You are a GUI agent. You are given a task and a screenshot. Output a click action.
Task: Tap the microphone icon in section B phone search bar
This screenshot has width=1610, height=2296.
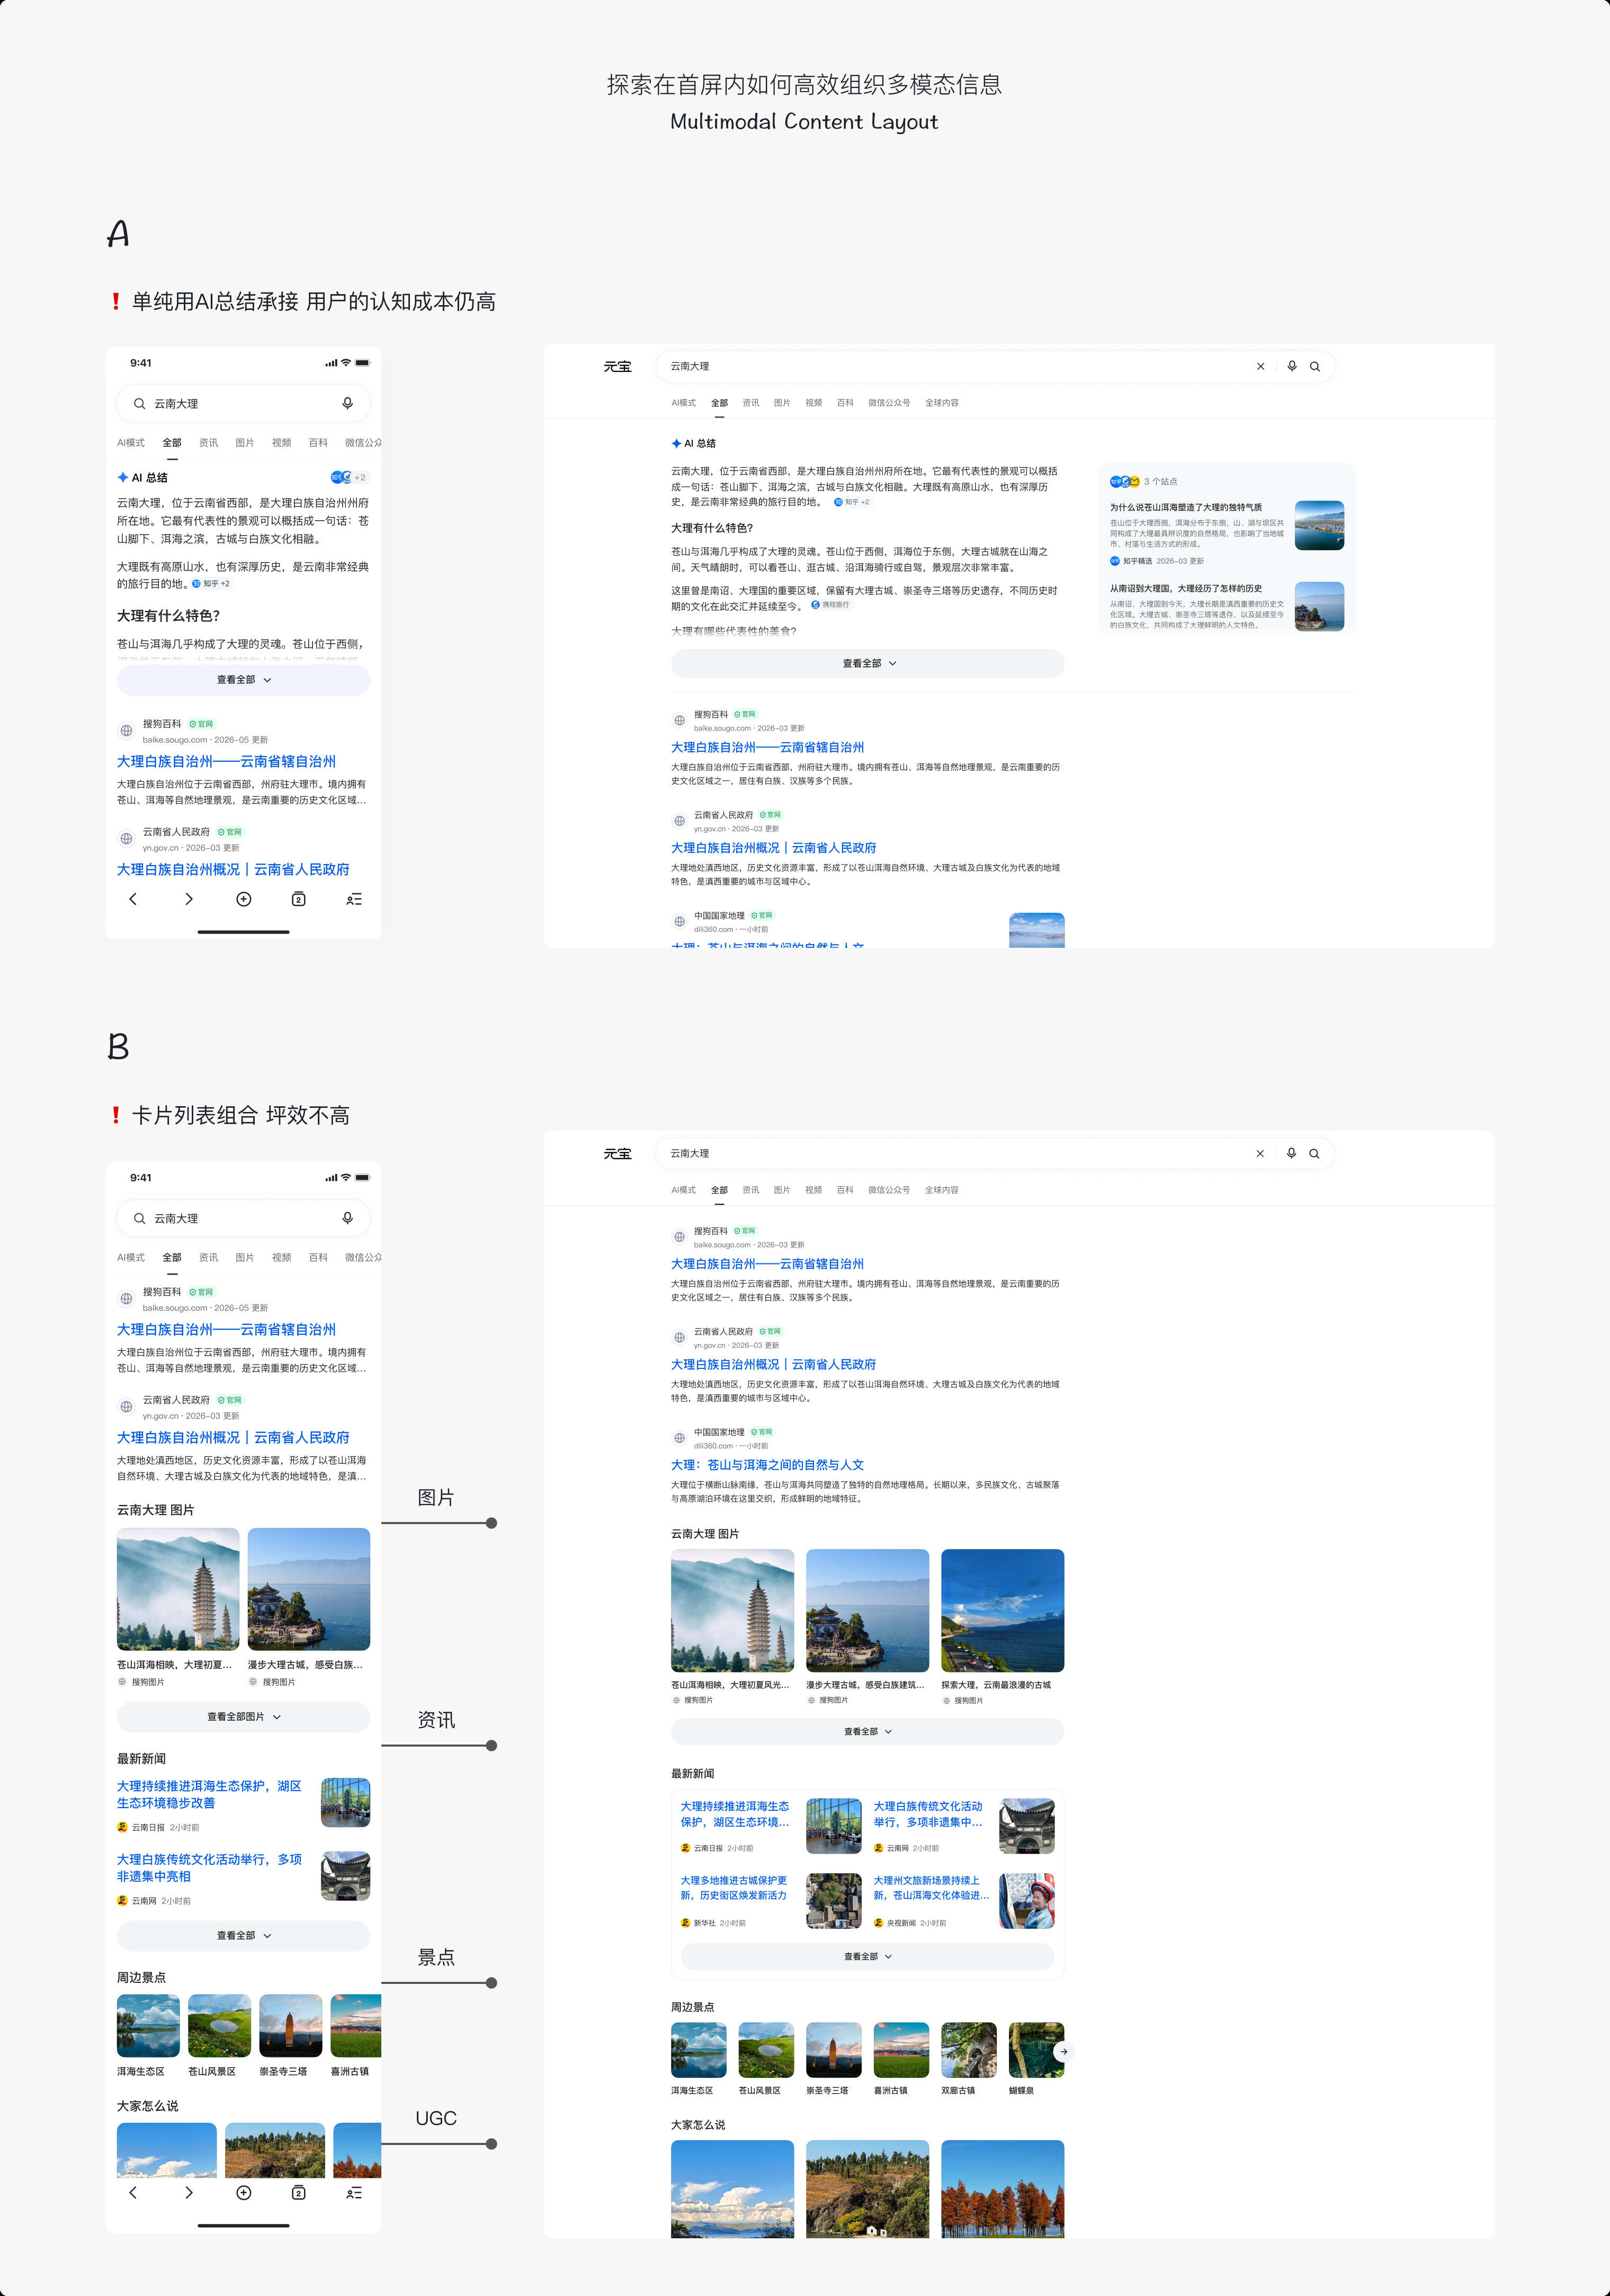[347, 1218]
